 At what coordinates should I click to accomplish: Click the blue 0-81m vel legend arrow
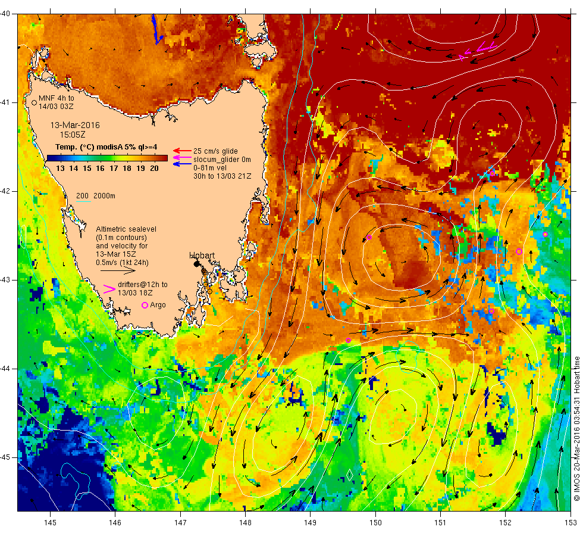click(182, 164)
